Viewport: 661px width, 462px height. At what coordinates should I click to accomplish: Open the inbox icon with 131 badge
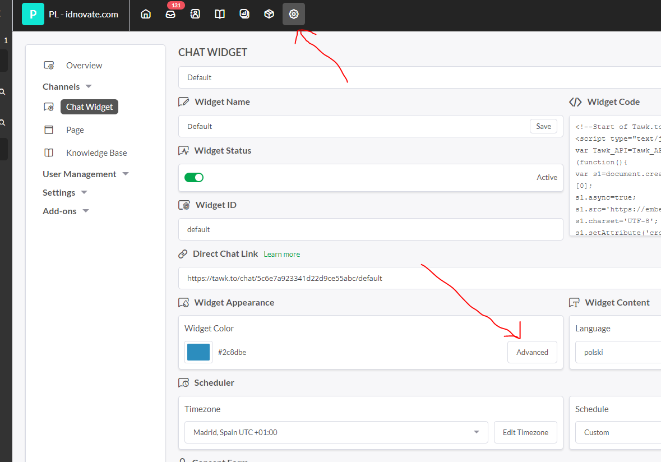(x=170, y=14)
